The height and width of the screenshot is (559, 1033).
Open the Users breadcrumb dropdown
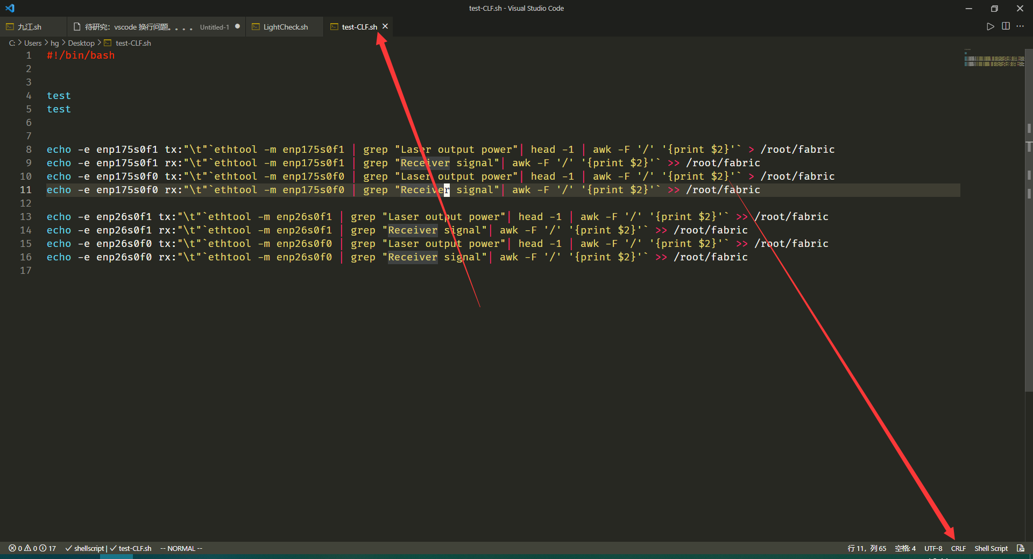[33, 43]
